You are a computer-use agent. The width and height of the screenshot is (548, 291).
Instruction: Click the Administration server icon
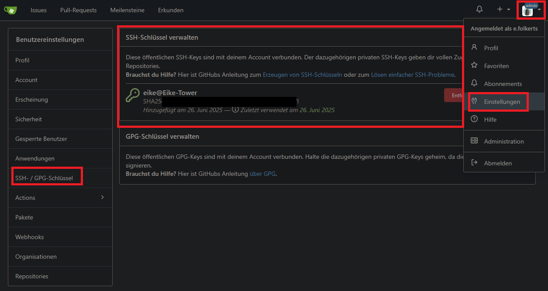coord(474,141)
